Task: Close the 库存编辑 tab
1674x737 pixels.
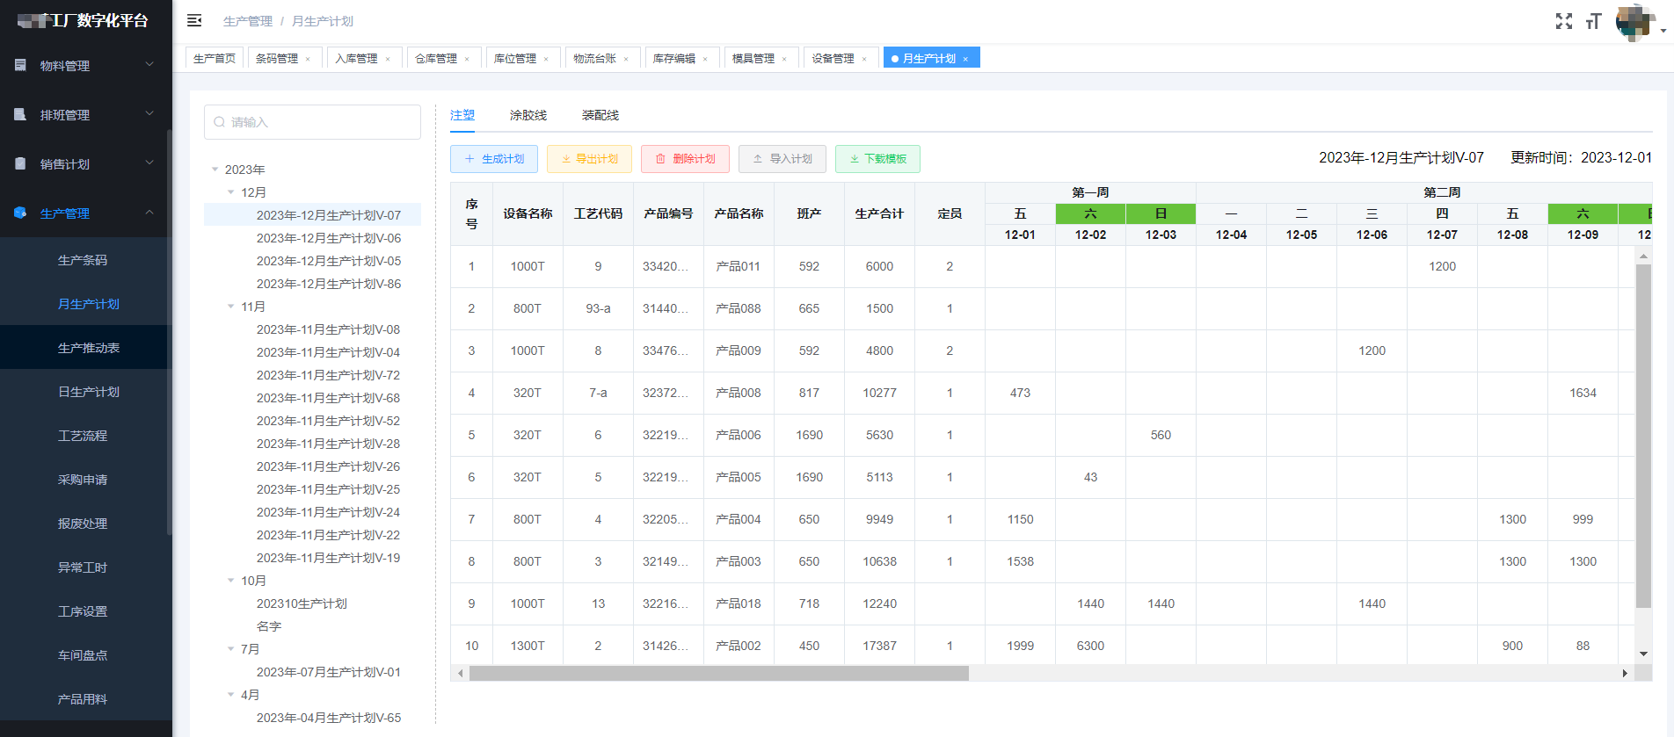Action: [705, 59]
